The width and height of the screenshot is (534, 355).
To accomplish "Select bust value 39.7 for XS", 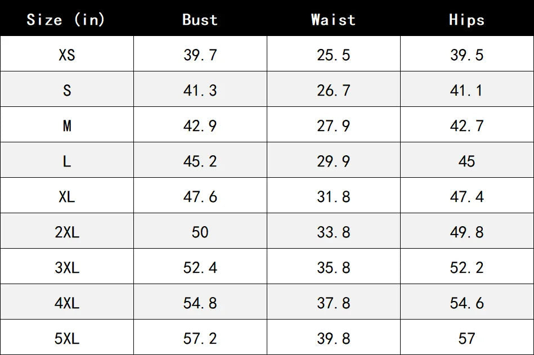I will coord(200,55).
